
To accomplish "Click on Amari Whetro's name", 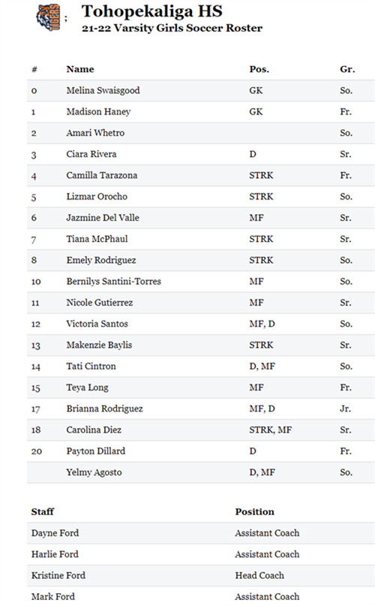I will [95, 133].
